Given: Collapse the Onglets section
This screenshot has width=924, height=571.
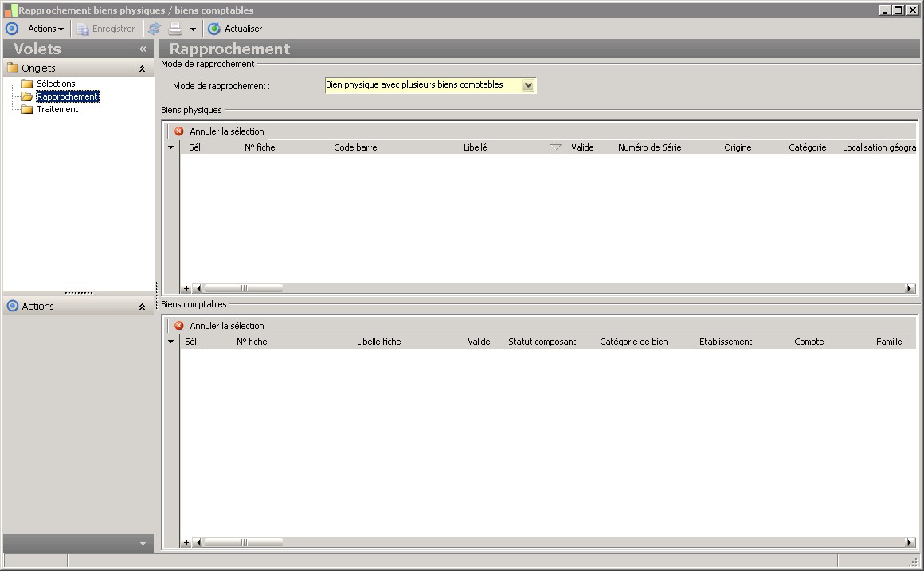Looking at the screenshot, I should click(142, 68).
